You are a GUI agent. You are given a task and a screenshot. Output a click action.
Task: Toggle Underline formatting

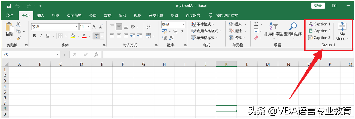[x=48, y=36]
